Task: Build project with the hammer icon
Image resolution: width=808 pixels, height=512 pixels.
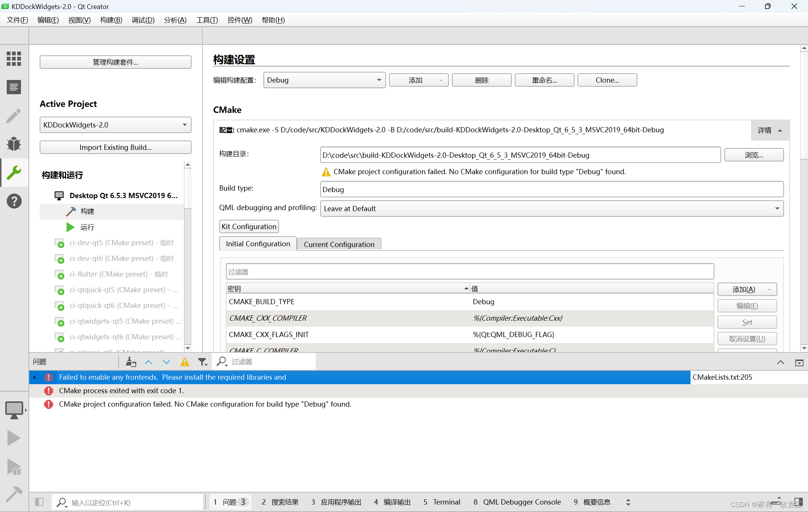Action: point(14,494)
